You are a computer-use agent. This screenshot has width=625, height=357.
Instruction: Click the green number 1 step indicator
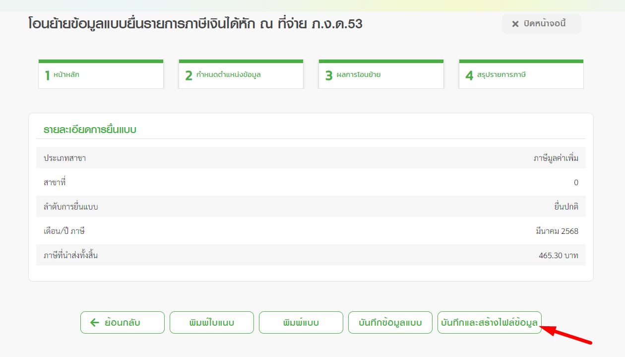point(48,75)
